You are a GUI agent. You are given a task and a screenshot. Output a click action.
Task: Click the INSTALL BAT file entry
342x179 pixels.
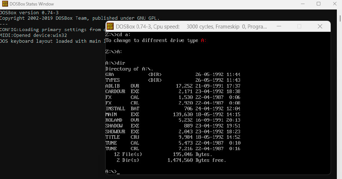click(x=173, y=108)
